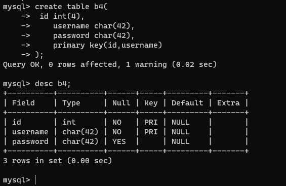The width and height of the screenshot is (286, 186).
Task: Click the 'Type' column header
Action: click(71, 103)
